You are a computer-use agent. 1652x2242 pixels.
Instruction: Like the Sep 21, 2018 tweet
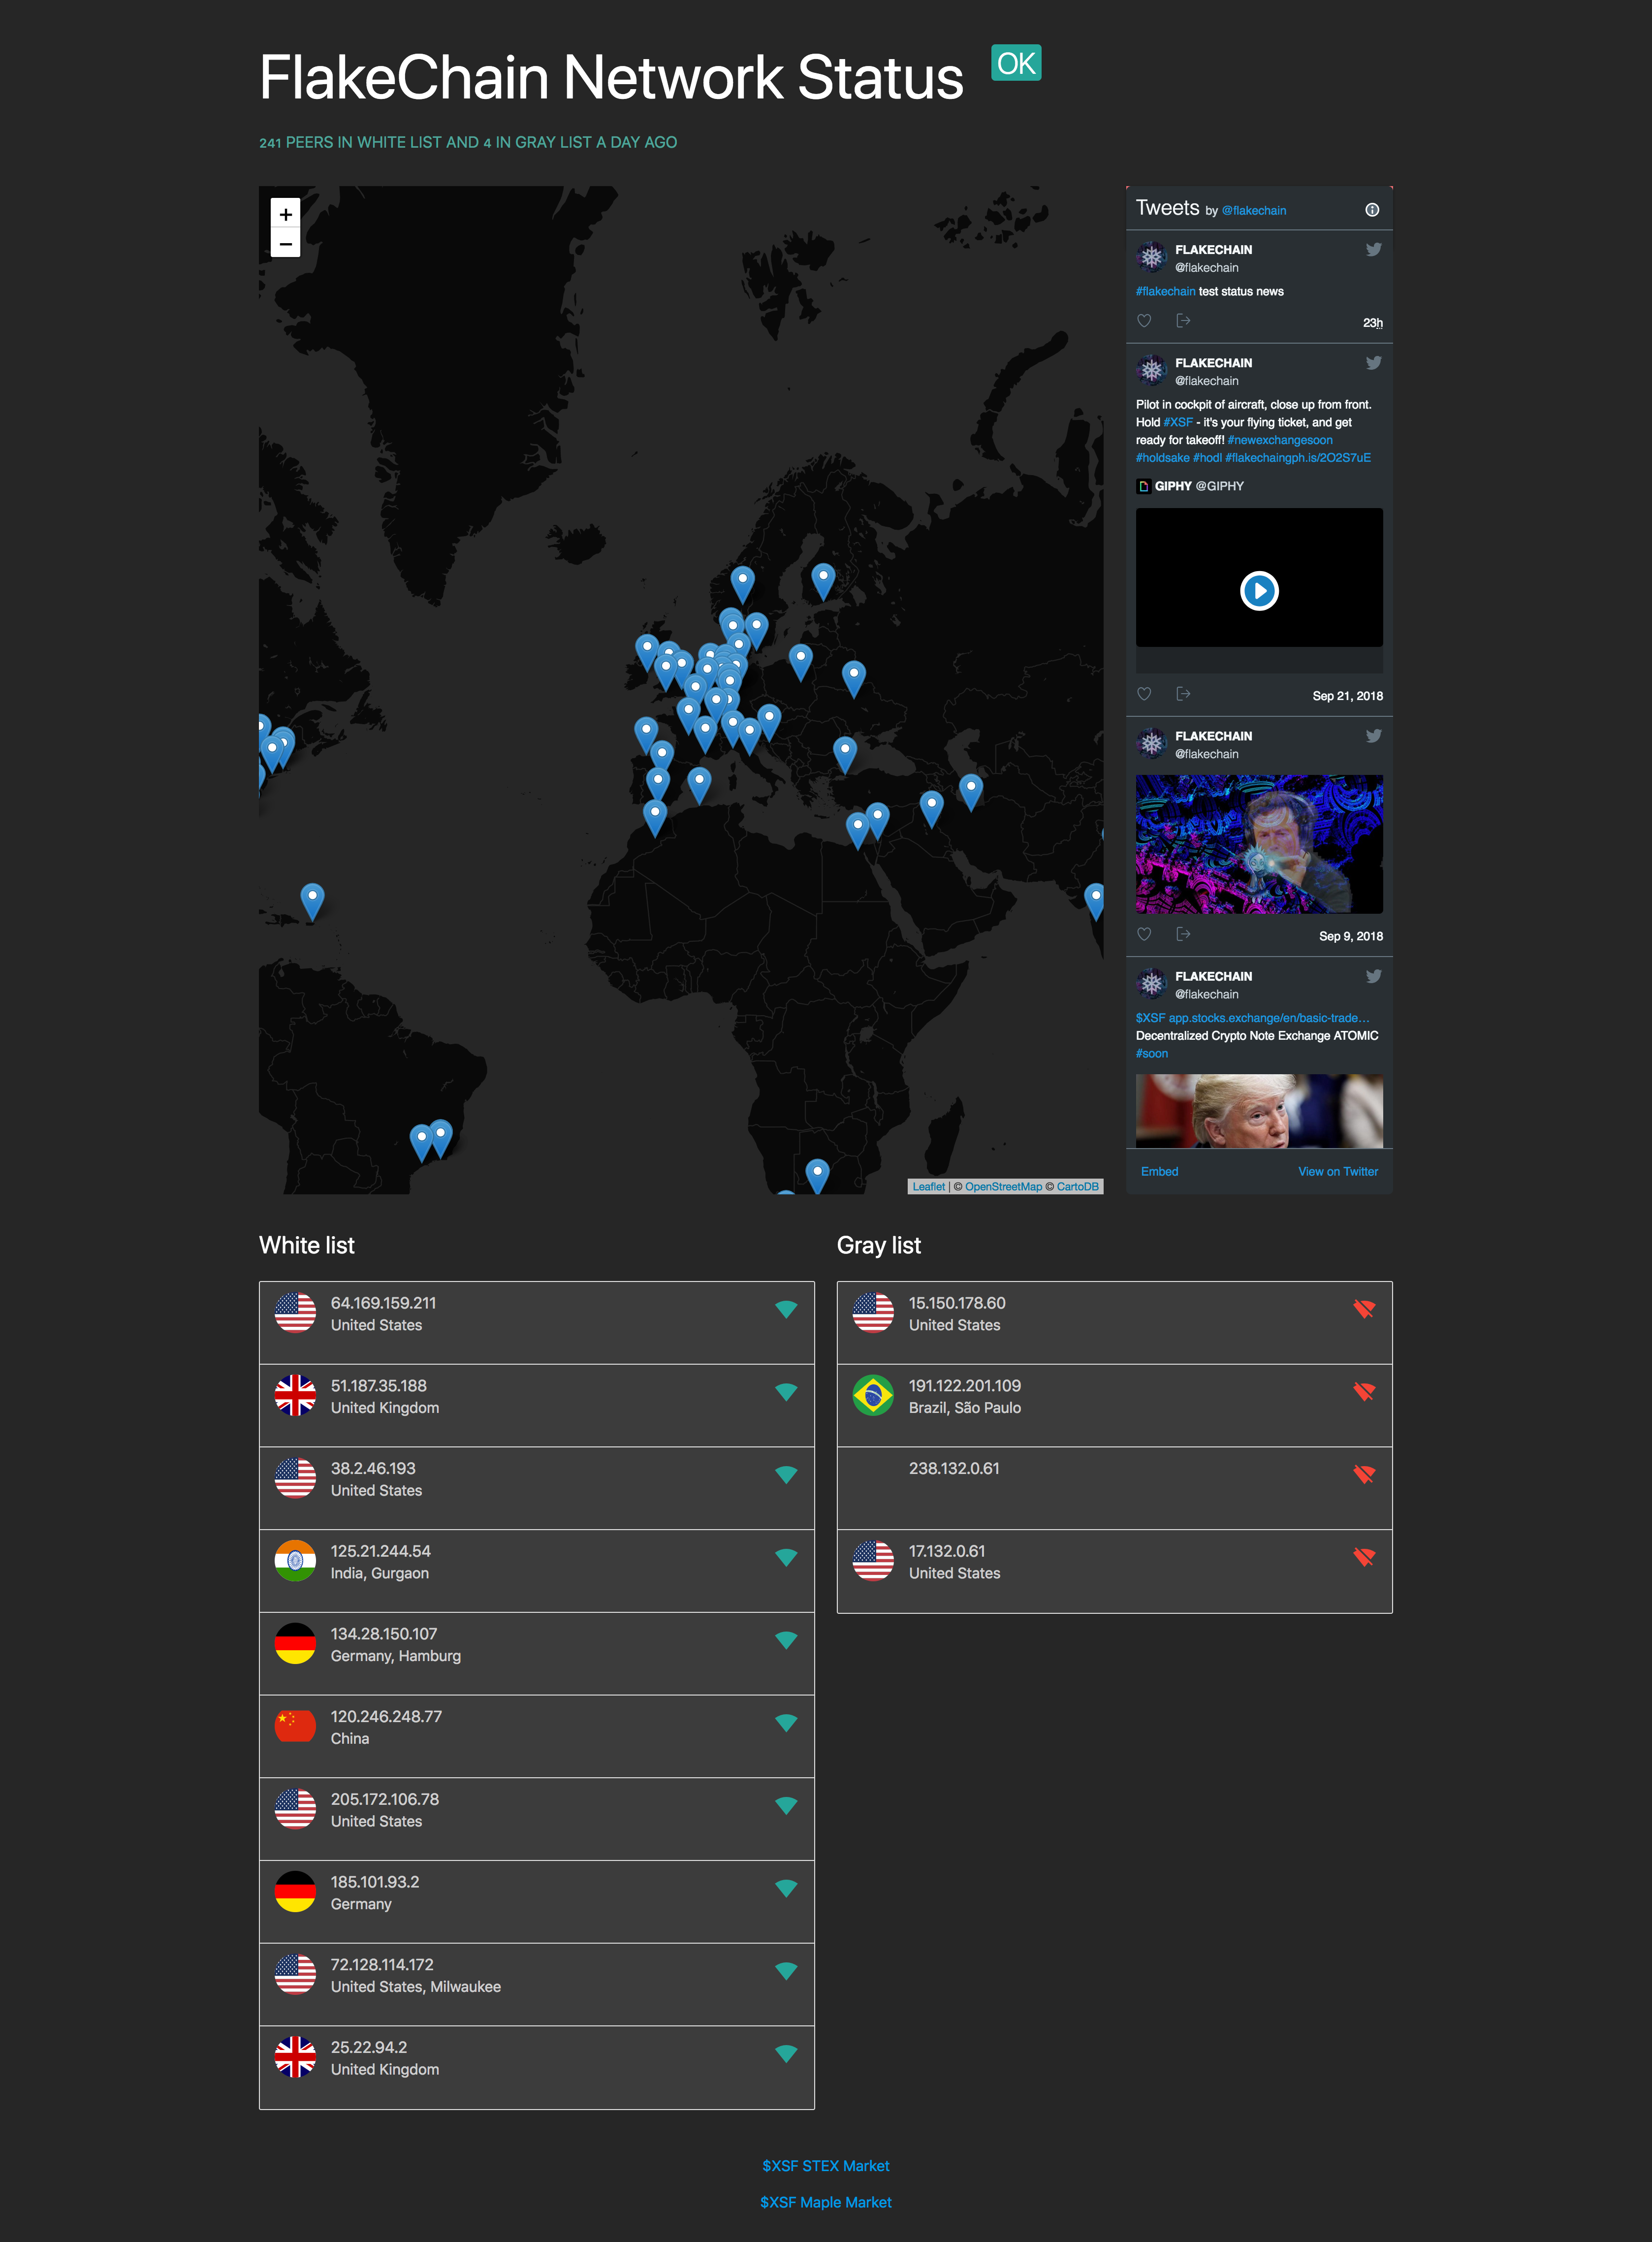pyautogui.click(x=1144, y=694)
